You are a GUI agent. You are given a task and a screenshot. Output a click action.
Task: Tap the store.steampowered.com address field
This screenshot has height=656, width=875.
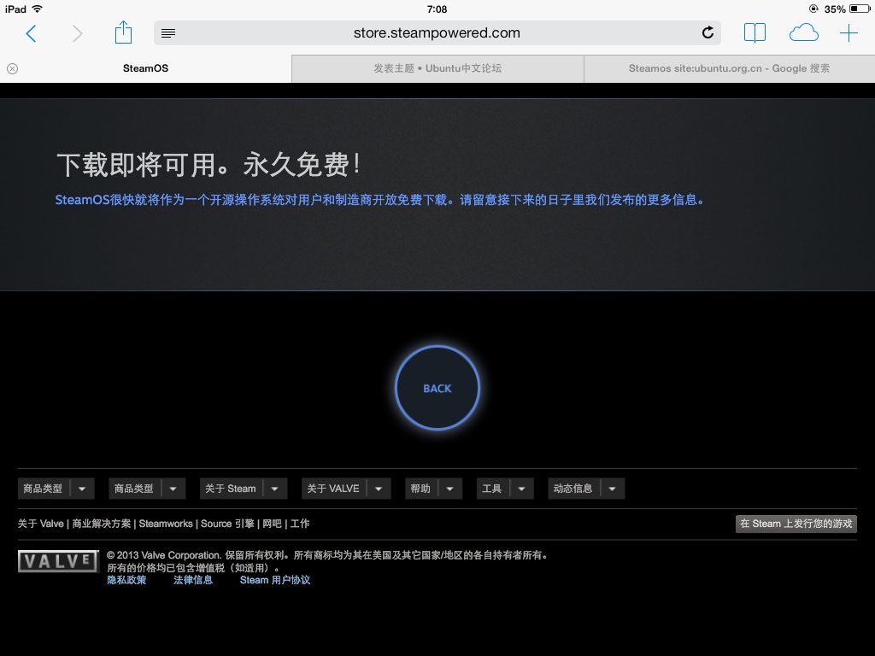coord(437,33)
